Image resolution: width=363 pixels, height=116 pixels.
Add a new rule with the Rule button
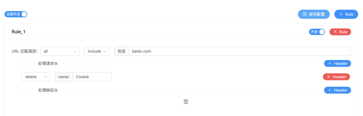click(x=346, y=14)
